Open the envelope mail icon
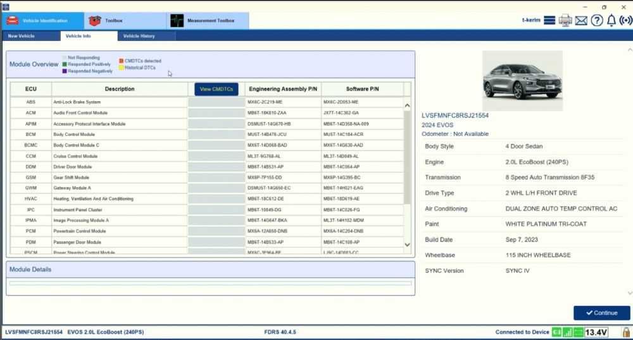The width and height of the screenshot is (633, 340). point(581,21)
